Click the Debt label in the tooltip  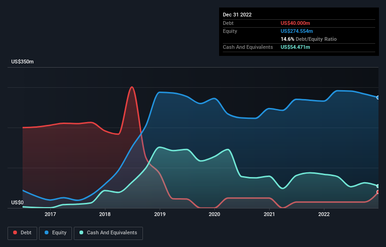pyautogui.click(x=228, y=23)
